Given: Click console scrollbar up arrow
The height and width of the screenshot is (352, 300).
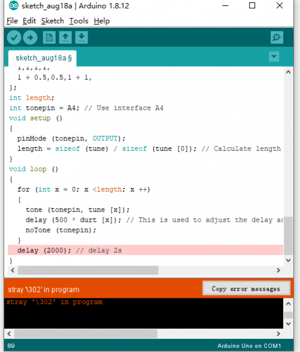Looking at the screenshot, I should [289, 304].
